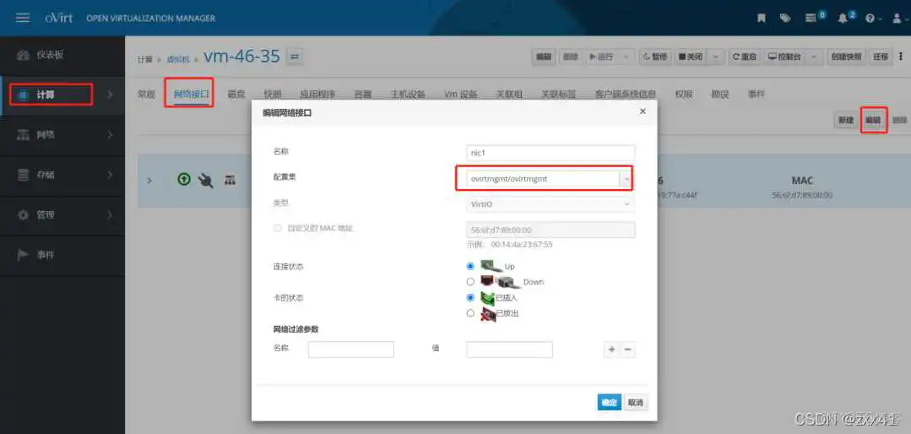Select the Down link state radio button
Image resolution: width=911 pixels, height=434 pixels.
(x=470, y=282)
